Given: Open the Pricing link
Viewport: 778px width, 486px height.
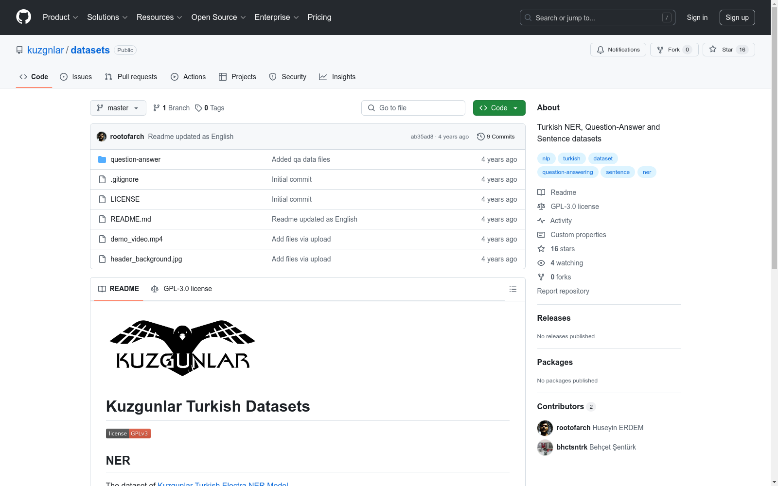Looking at the screenshot, I should pyautogui.click(x=319, y=17).
